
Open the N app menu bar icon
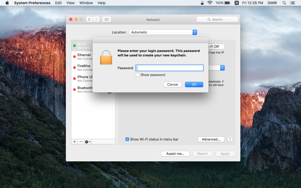click(237, 3)
